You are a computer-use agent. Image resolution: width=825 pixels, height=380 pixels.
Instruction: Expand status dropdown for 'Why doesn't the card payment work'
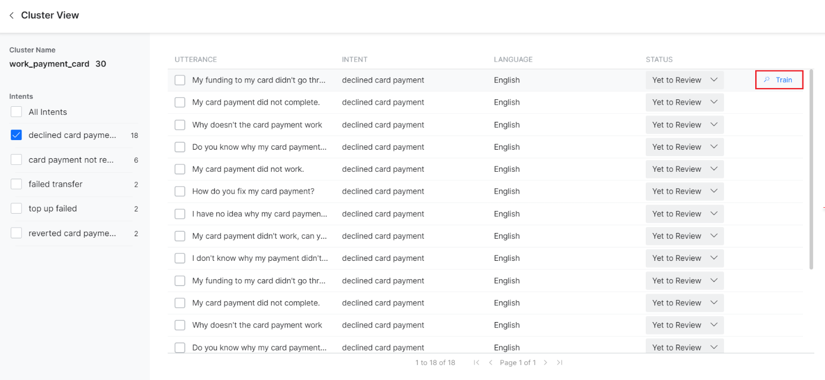684,125
